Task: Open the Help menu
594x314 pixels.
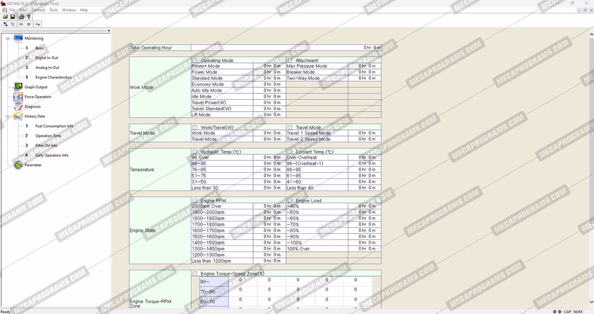Action: tap(84, 10)
